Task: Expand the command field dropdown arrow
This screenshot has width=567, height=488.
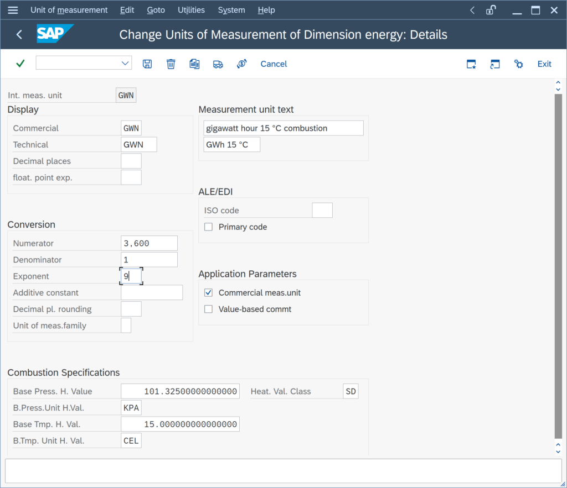Action: coord(125,64)
